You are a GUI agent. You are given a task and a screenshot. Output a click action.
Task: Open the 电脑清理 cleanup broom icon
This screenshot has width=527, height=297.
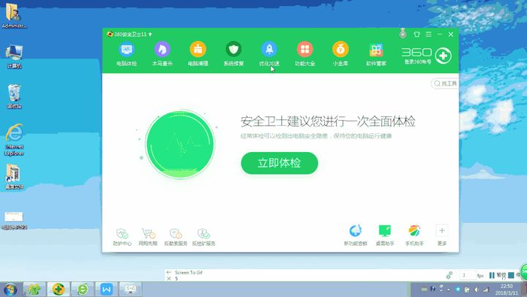click(x=198, y=53)
